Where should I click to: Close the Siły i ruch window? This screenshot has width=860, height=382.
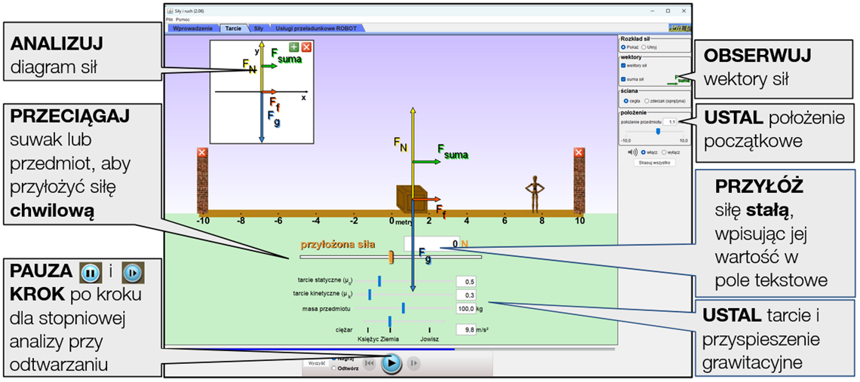coord(683,11)
